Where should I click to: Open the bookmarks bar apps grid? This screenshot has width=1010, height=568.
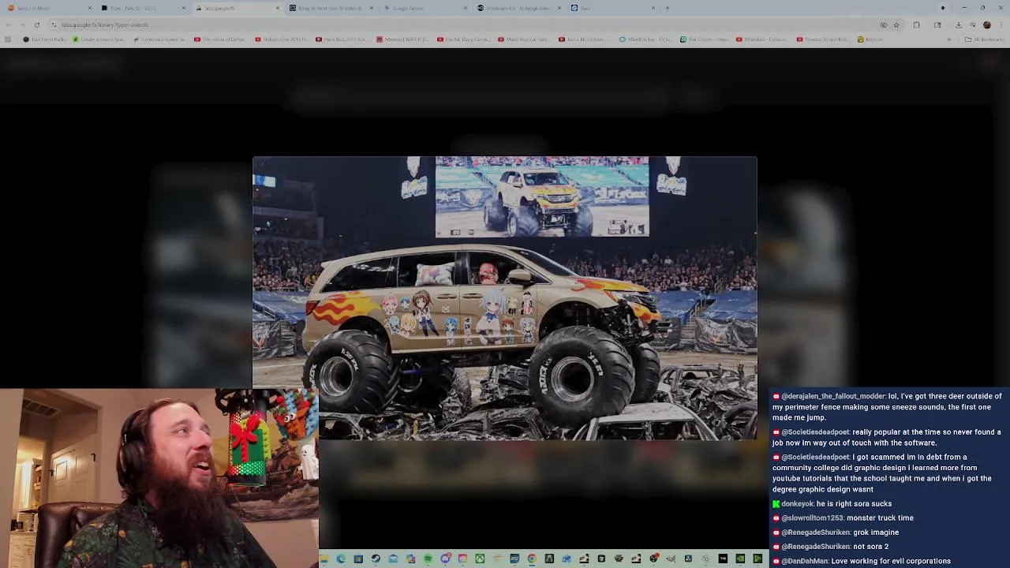8,39
